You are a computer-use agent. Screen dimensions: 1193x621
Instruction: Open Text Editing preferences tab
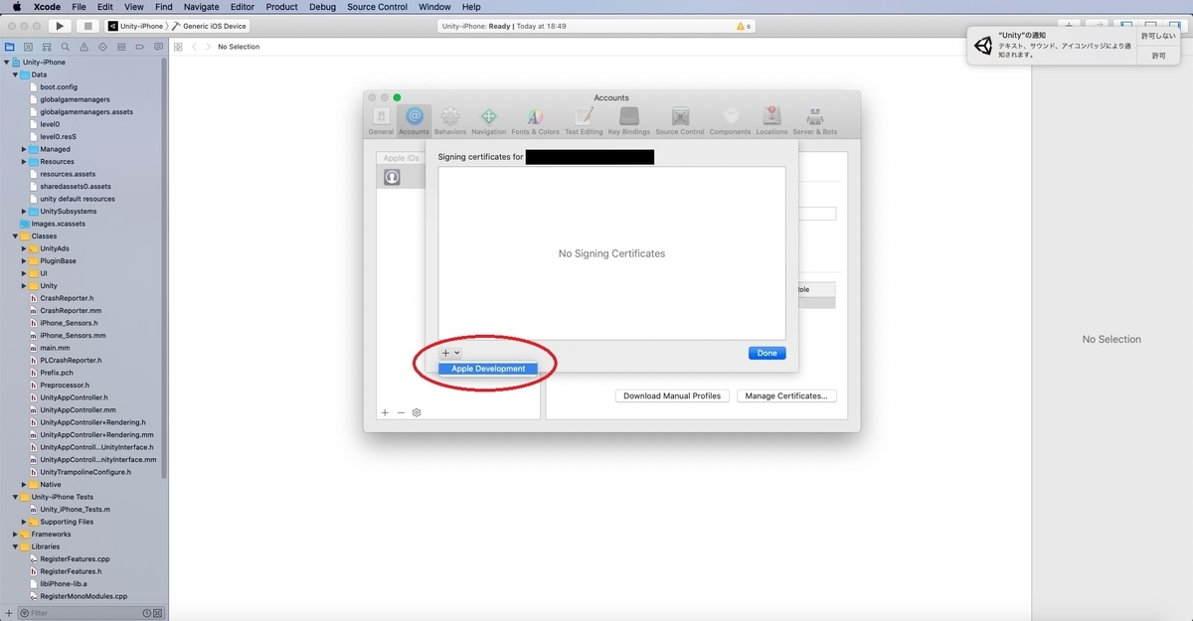pyautogui.click(x=584, y=120)
